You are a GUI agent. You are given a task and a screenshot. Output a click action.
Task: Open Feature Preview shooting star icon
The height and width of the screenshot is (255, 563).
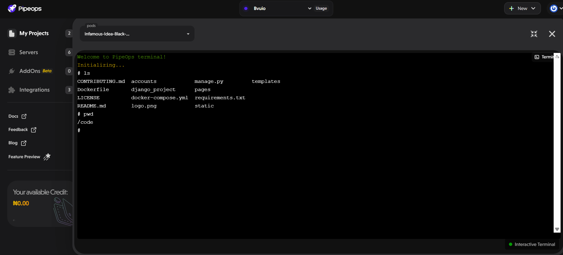pyautogui.click(x=47, y=157)
